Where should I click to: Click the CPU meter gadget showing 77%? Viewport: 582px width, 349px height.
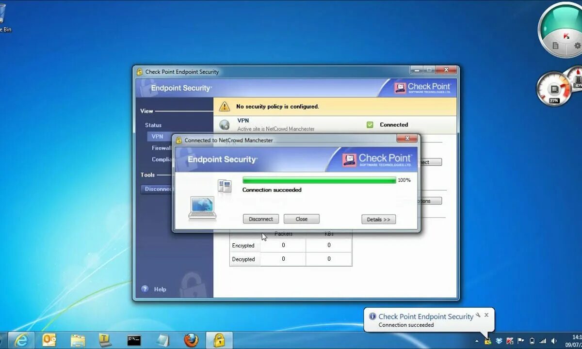[554, 89]
